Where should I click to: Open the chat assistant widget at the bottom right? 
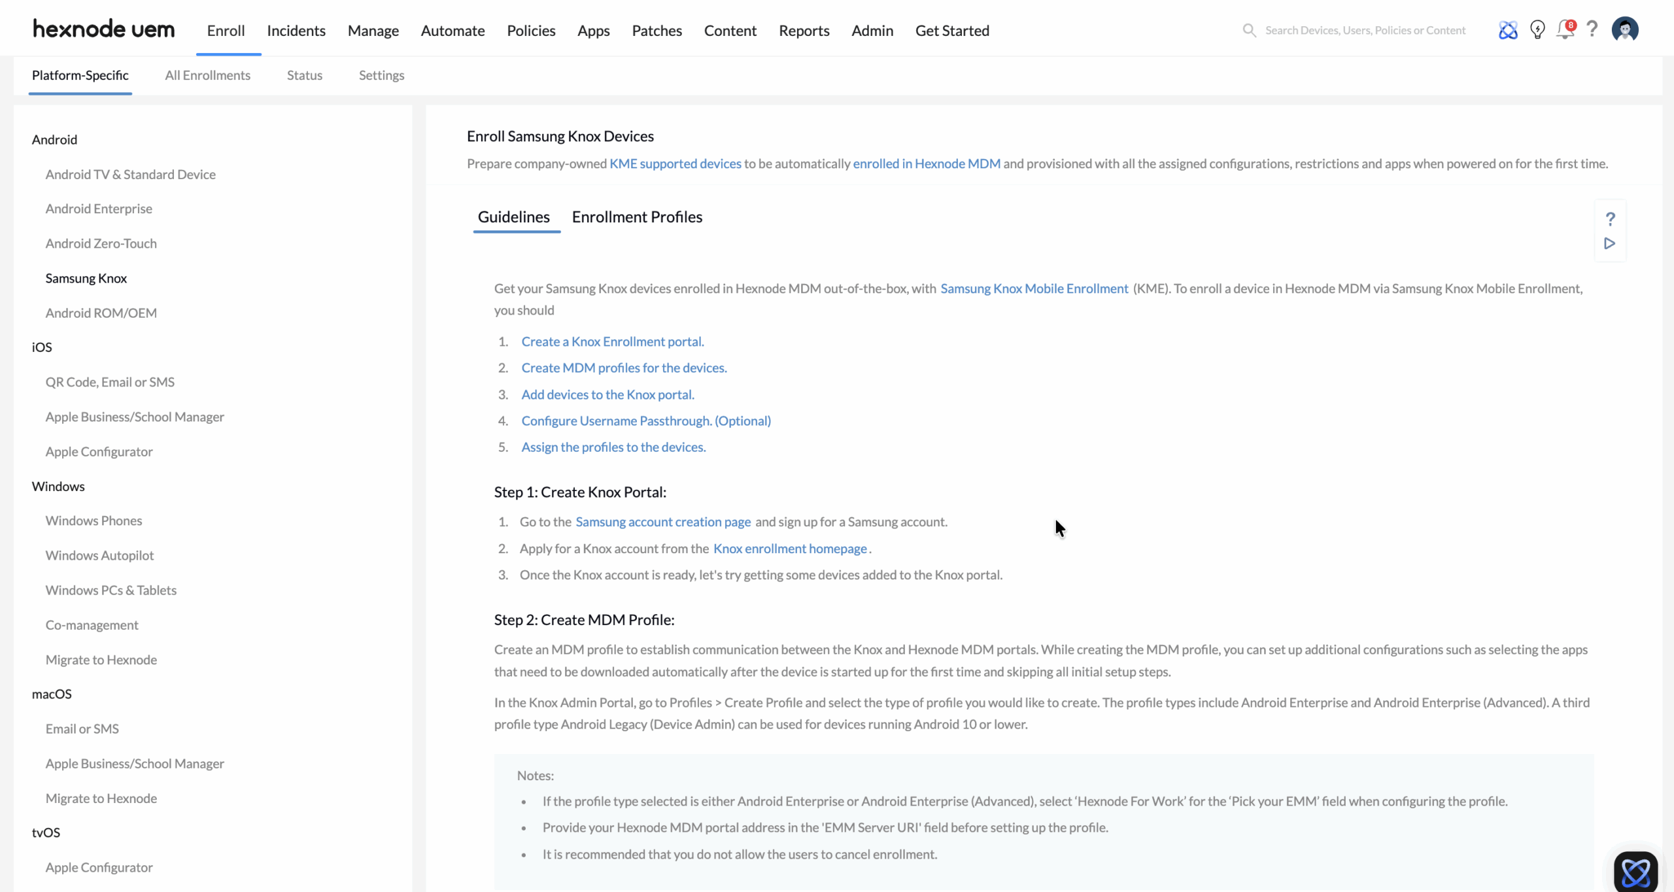click(1635, 872)
